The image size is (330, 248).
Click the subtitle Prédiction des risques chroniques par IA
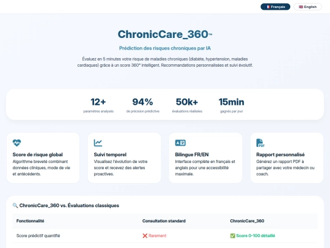coord(165,48)
